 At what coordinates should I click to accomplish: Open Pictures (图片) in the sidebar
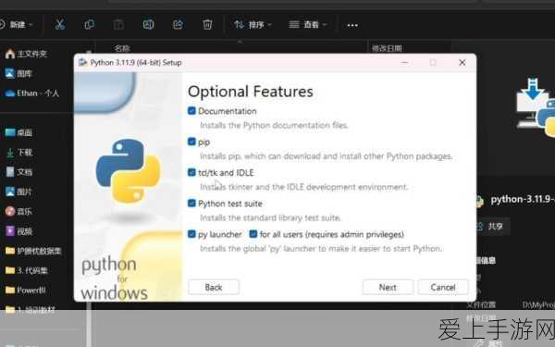coord(18,192)
